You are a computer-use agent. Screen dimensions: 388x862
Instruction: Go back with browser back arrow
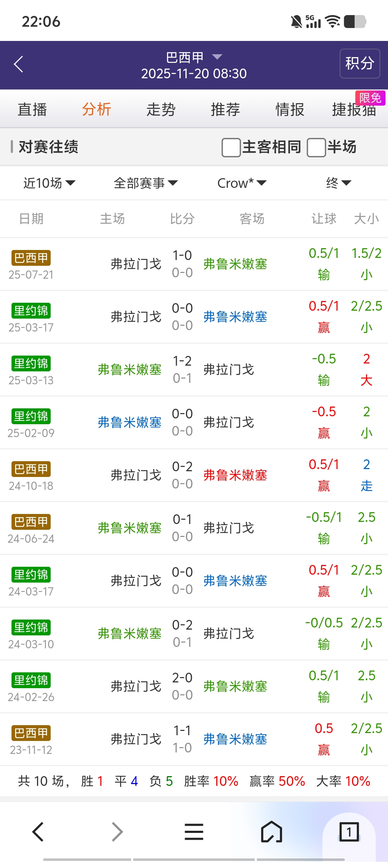tap(38, 831)
